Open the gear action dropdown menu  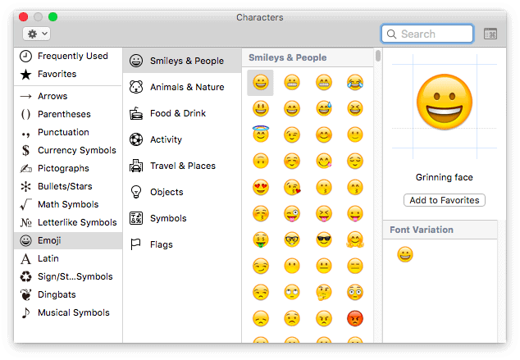[x=37, y=34]
